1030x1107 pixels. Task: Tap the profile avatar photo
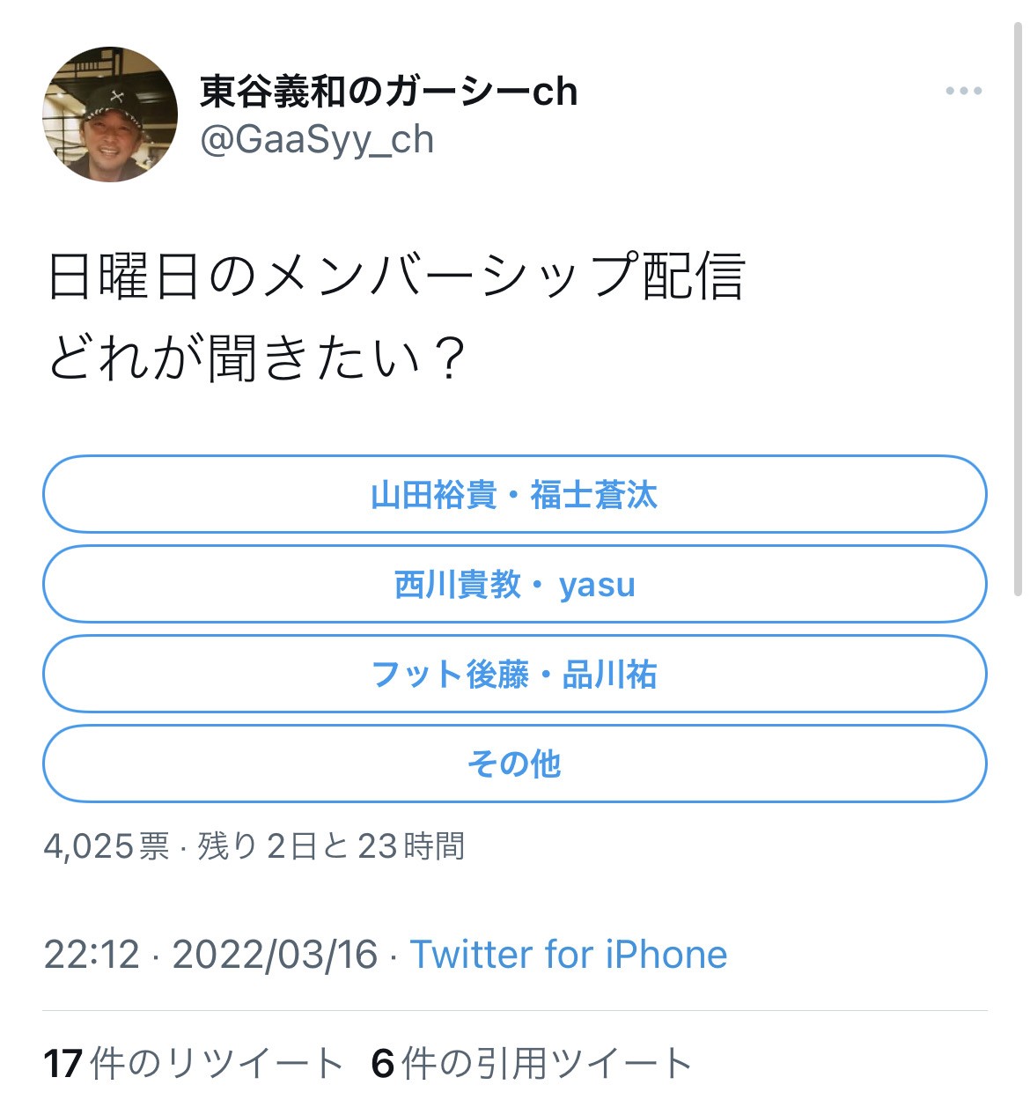click(110, 114)
